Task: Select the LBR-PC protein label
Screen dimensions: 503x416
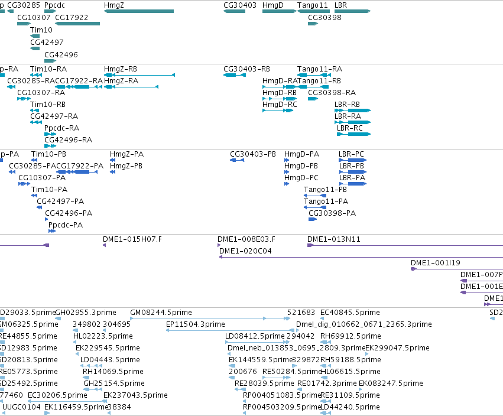Action: [x=352, y=154]
